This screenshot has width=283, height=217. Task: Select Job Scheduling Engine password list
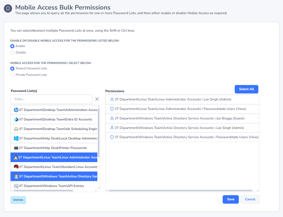(x=54, y=129)
